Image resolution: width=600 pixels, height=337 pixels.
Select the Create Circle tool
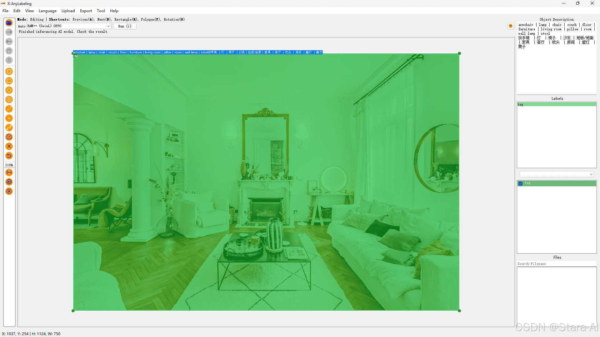tap(9, 100)
